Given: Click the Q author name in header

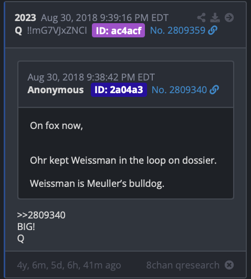Looking at the screenshot, I should [x=18, y=31].
